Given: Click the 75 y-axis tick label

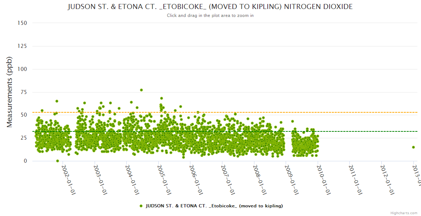Looking at the screenshot, I should tap(23, 92).
